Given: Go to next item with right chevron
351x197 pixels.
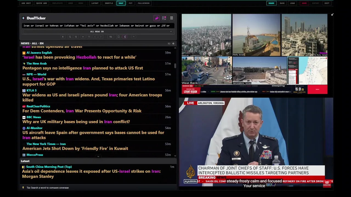Looking at the screenshot, I should coord(101,37).
